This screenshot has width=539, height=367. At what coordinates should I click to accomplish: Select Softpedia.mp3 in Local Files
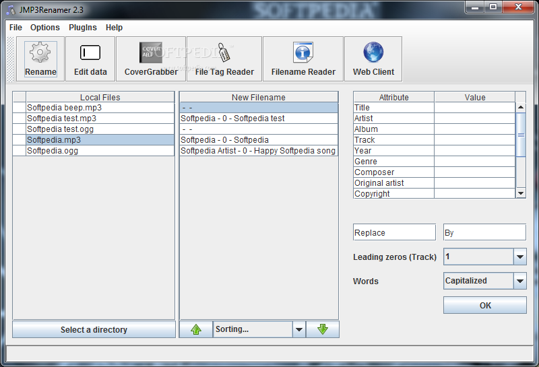(100, 140)
